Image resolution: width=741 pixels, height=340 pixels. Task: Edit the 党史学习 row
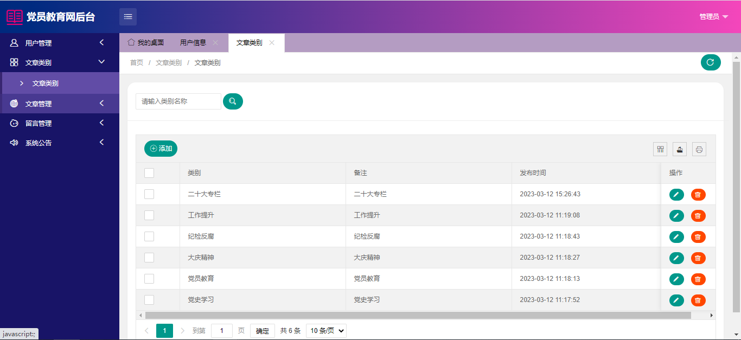point(676,300)
